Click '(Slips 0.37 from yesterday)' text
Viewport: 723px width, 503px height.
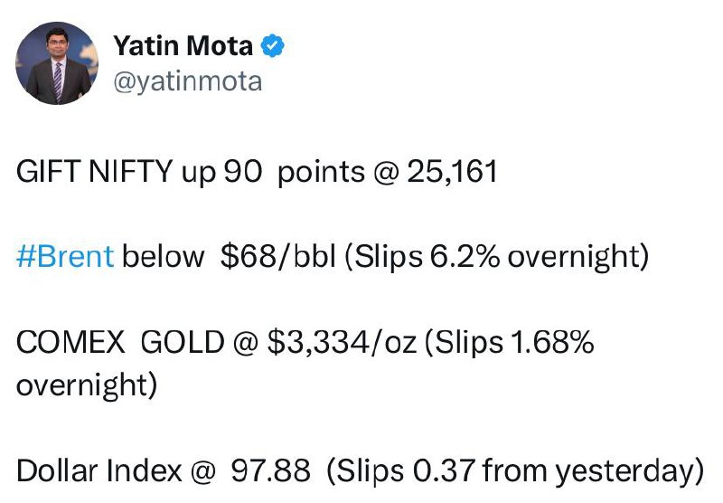(515, 471)
